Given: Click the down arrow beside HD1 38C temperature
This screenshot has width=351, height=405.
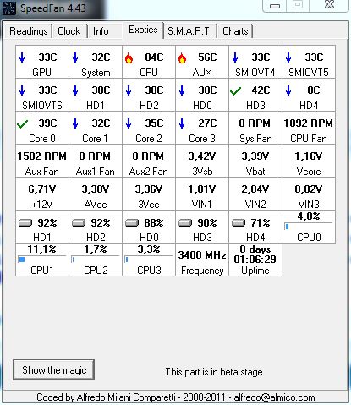Looking at the screenshot, I should (x=75, y=90).
